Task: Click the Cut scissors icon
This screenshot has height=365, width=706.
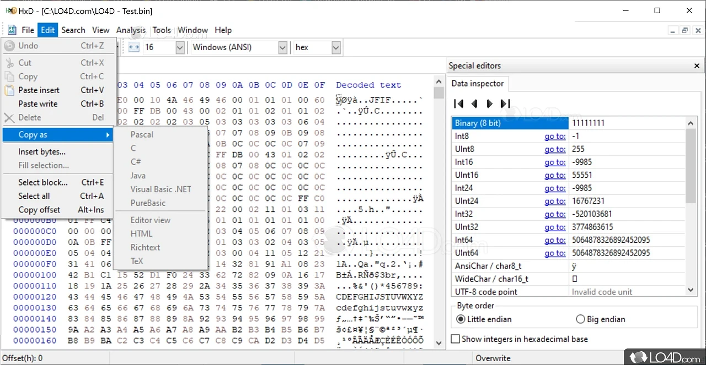Action: (9, 63)
